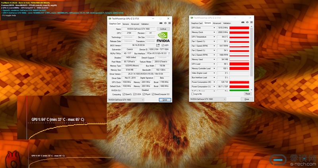Click the GPU Load red sensor graph
The height and width of the screenshot is (168, 318).
(239, 64)
